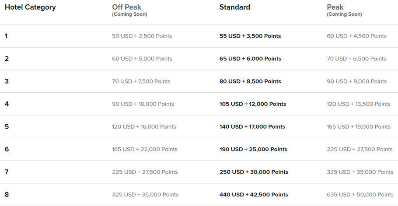Click the 440 USD + 42,500 Points cell

[254, 195]
